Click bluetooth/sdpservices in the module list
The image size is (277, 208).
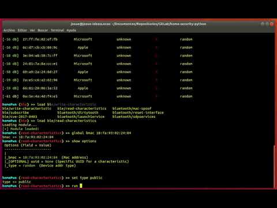tap(134, 117)
